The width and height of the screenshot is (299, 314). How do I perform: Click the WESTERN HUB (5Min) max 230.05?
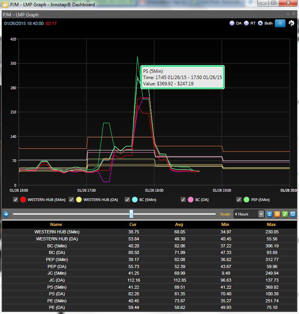click(272, 232)
